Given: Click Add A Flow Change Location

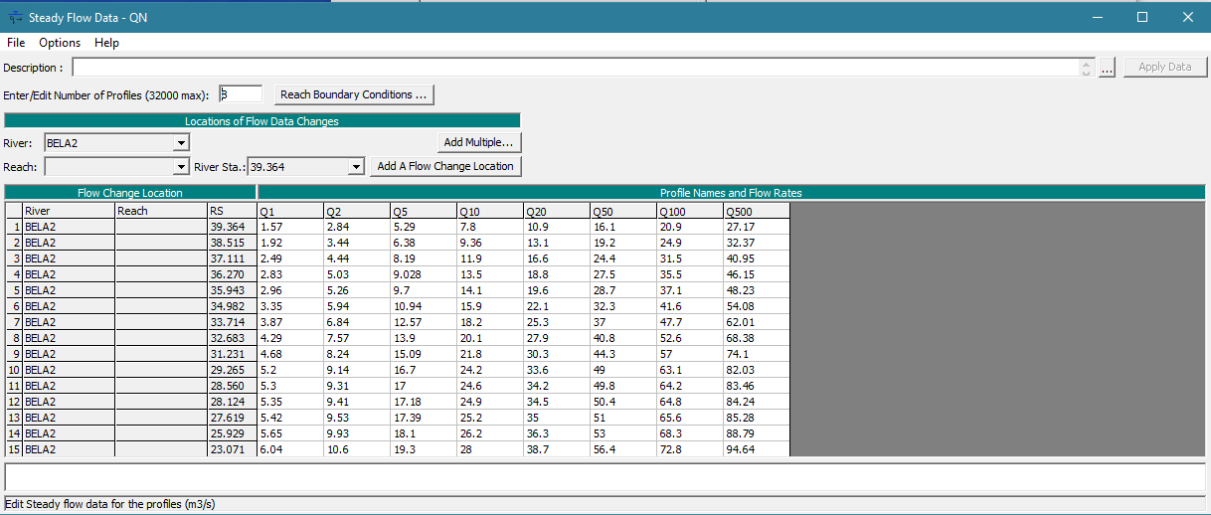Looking at the screenshot, I should coord(445,167).
